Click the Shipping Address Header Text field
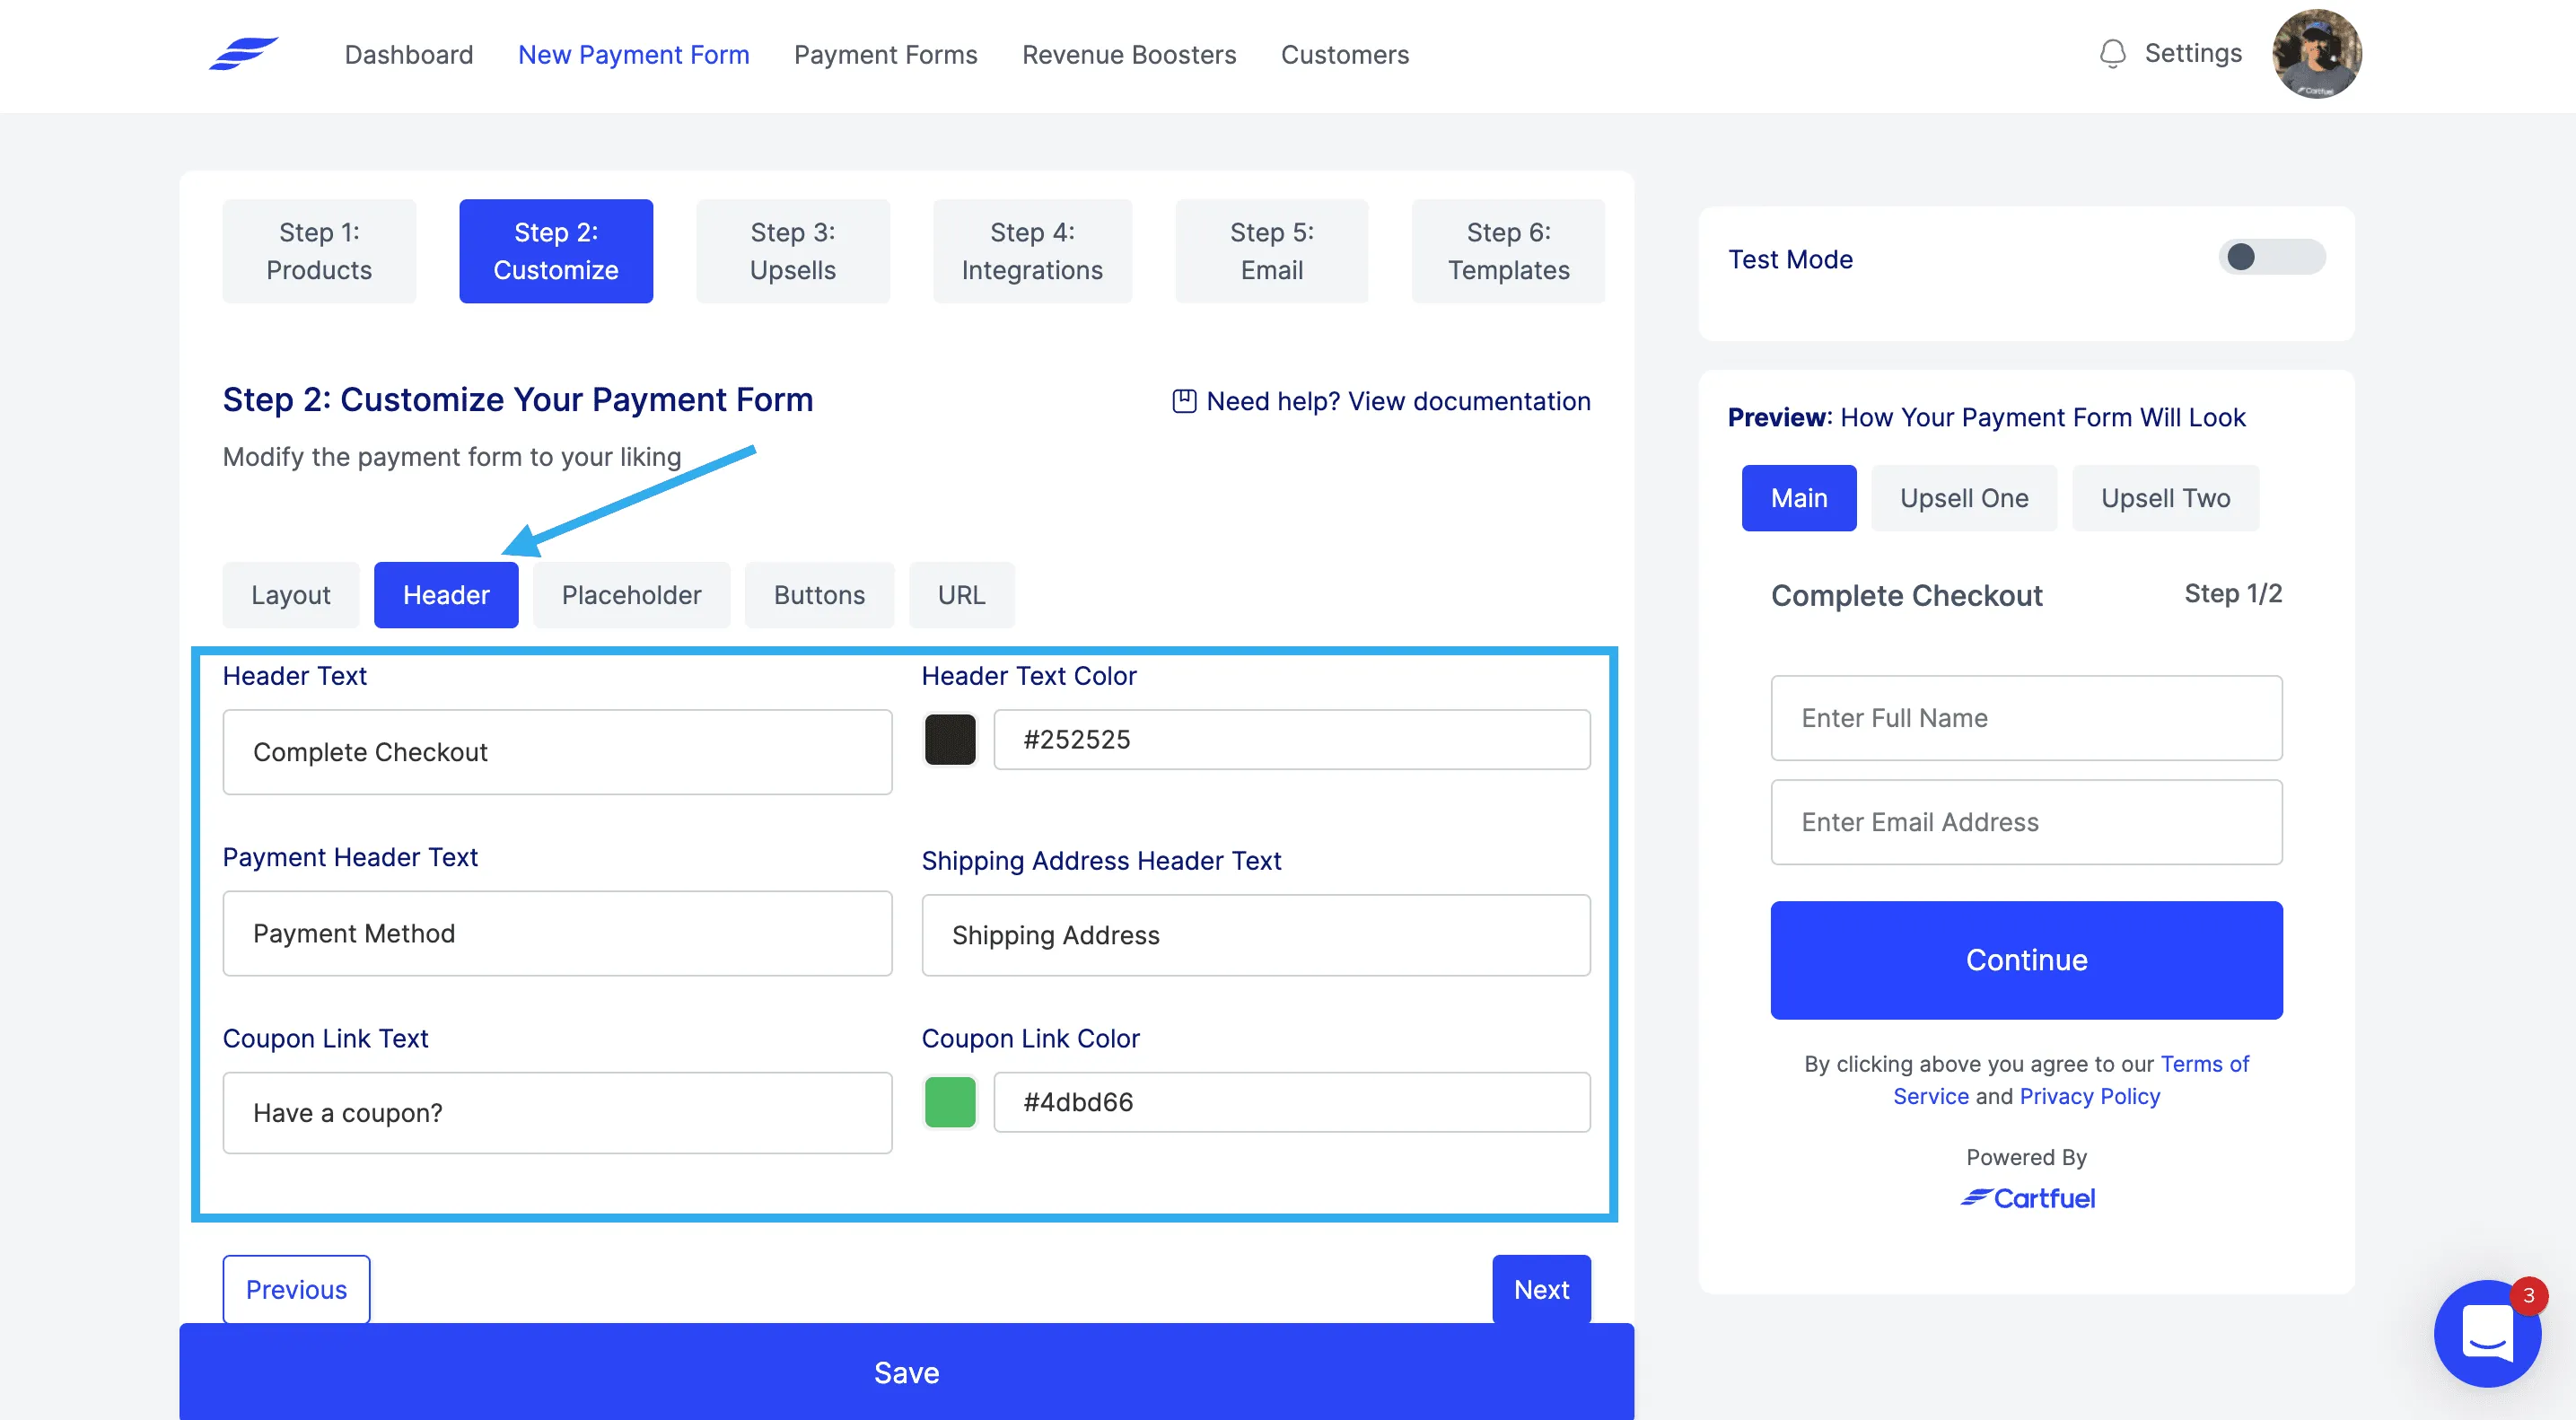 [1256, 935]
